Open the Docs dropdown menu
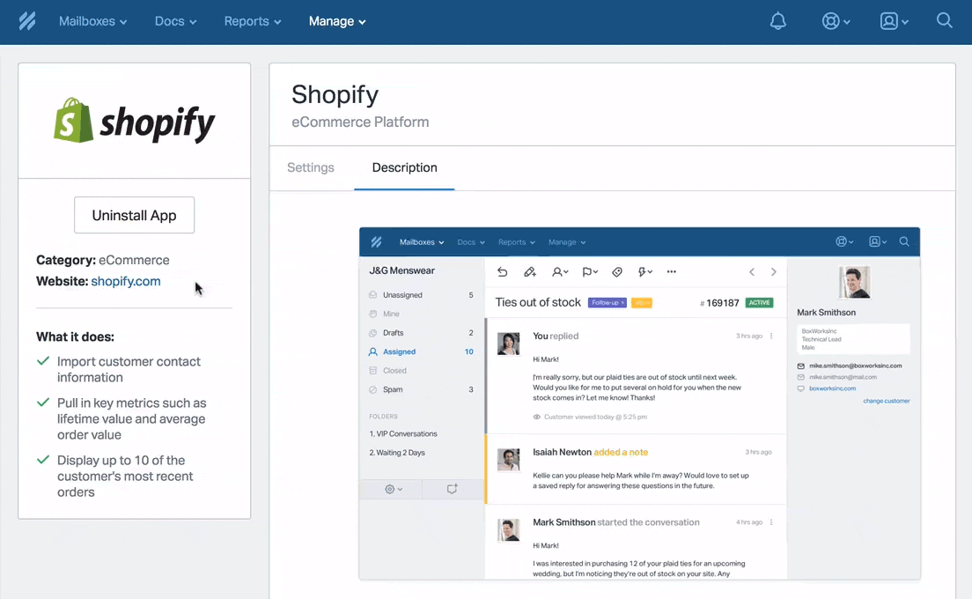This screenshot has height=599, width=972. pyautogui.click(x=175, y=21)
